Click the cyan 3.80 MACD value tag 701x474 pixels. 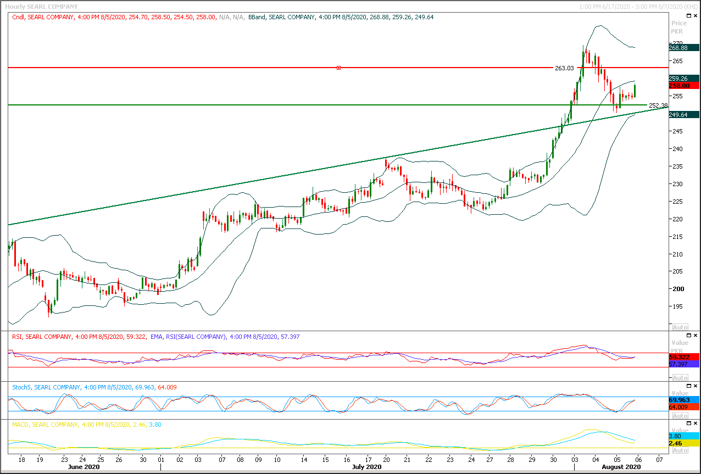(x=684, y=436)
